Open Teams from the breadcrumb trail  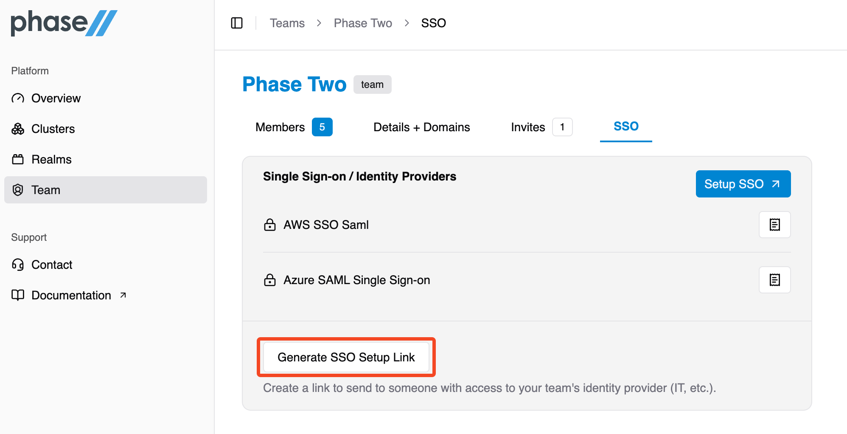[287, 23]
